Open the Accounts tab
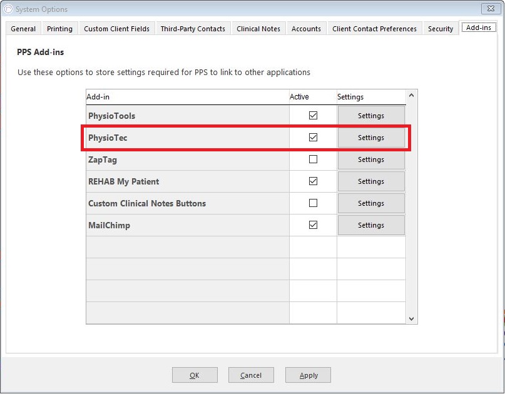 coord(306,29)
